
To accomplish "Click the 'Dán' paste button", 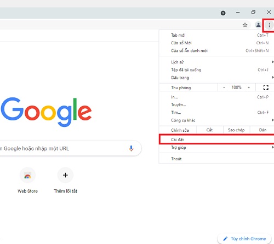I will 262,130.
